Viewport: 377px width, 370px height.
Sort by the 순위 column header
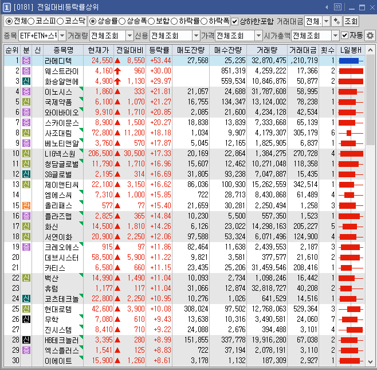click(12, 50)
